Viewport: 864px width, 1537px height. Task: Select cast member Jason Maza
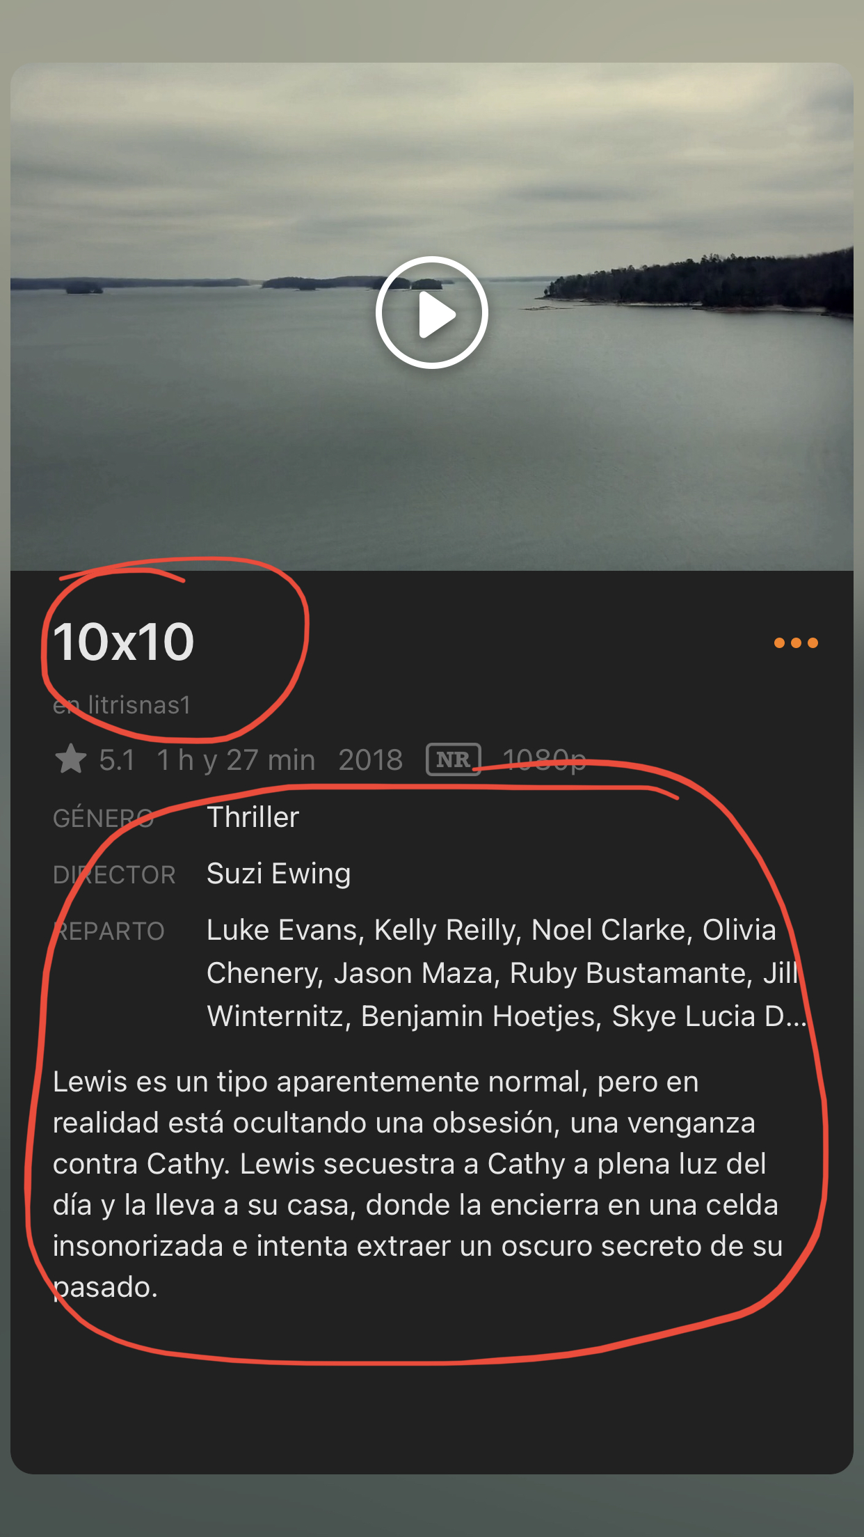413,973
